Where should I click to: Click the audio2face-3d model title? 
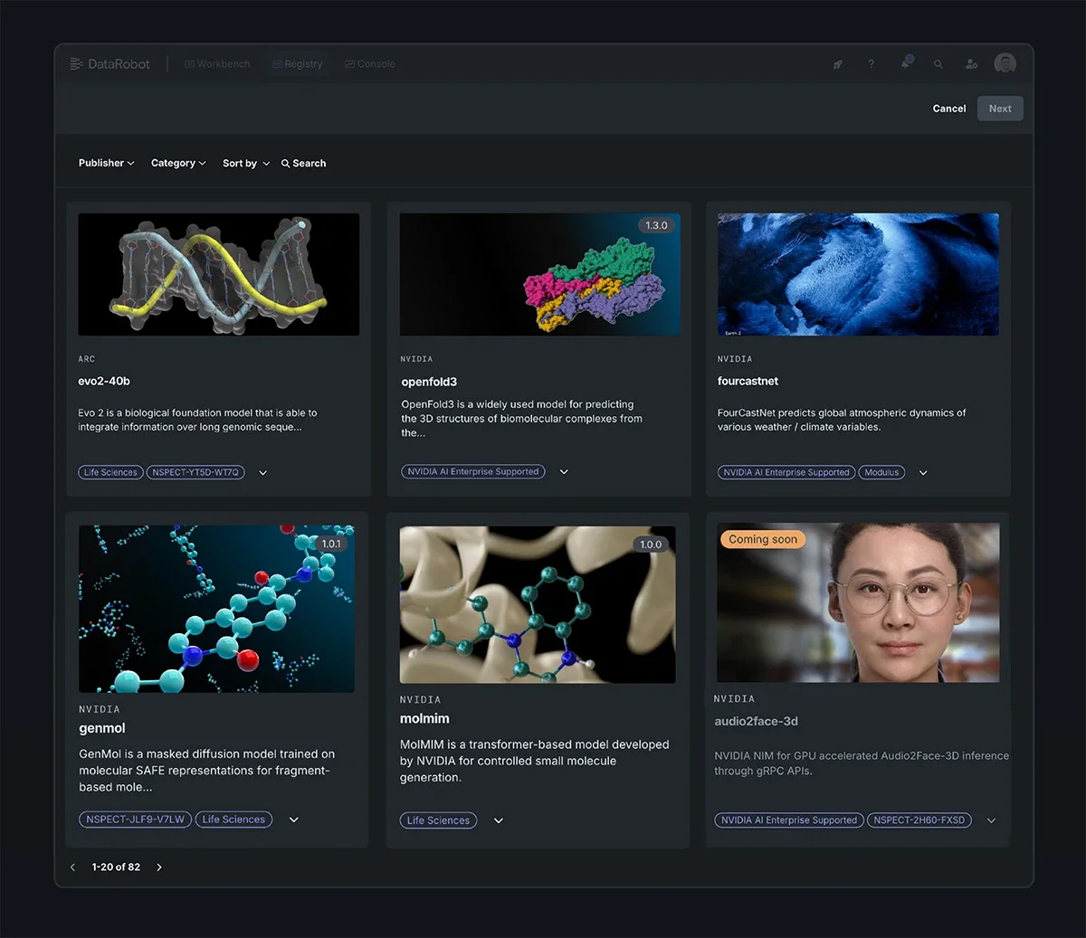coord(756,721)
